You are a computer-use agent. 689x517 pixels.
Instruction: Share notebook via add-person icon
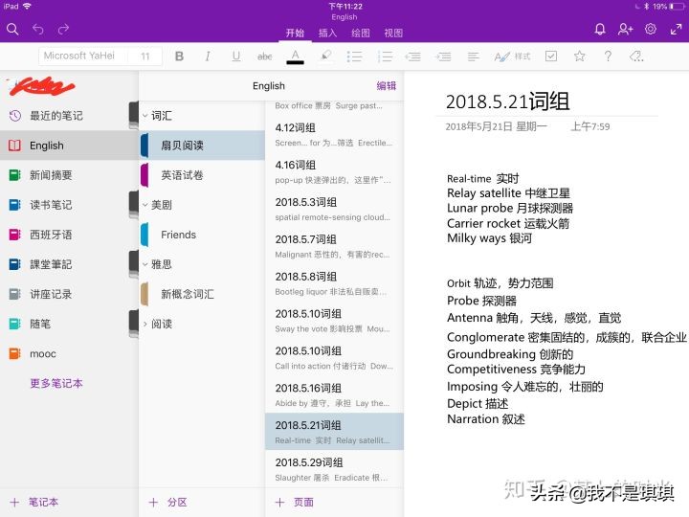[x=625, y=30]
